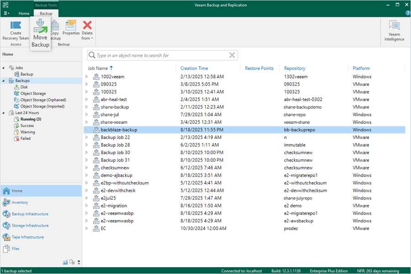Expand the 1002veeam backup row
The height and width of the screenshot is (274, 411).
[x=86, y=77]
